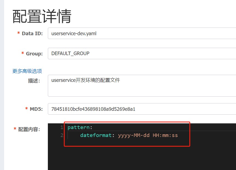Image resolution: width=236 pixels, height=170 pixels.
Task: Click the 'Group:' label
Action: [34, 53]
